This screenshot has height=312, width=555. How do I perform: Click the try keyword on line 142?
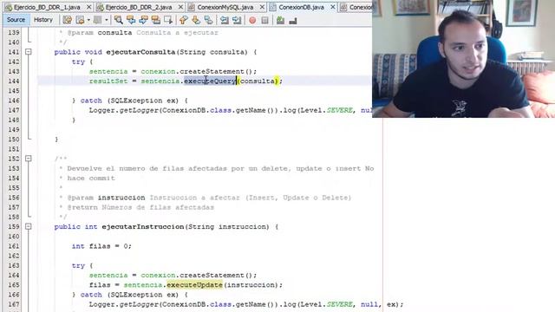coord(78,62)
